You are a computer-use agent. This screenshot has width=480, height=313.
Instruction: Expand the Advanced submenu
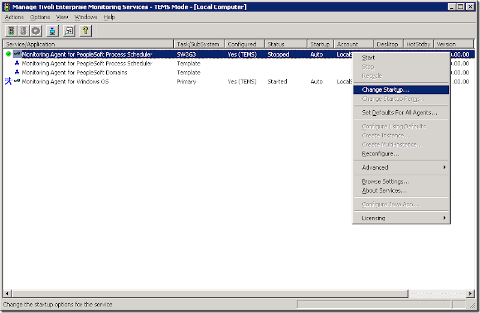401,167
